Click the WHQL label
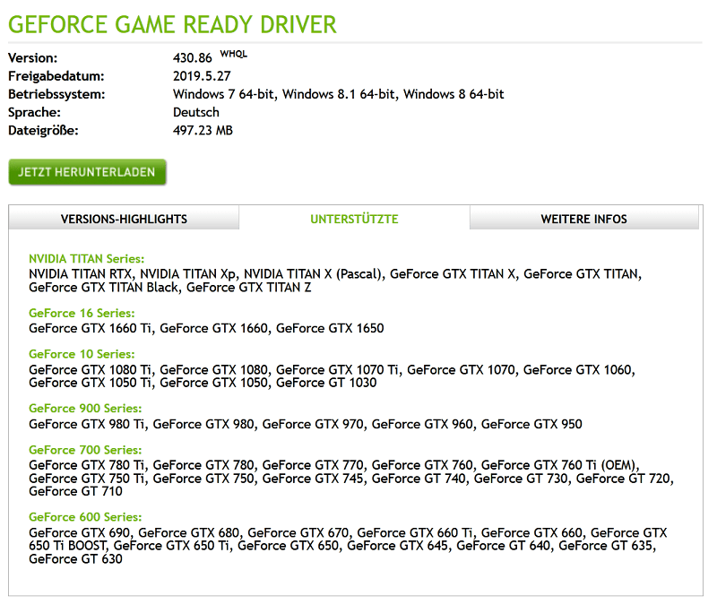Image resolution: width=717 pixels, height=613 pixels. click(x=234, y=54)
